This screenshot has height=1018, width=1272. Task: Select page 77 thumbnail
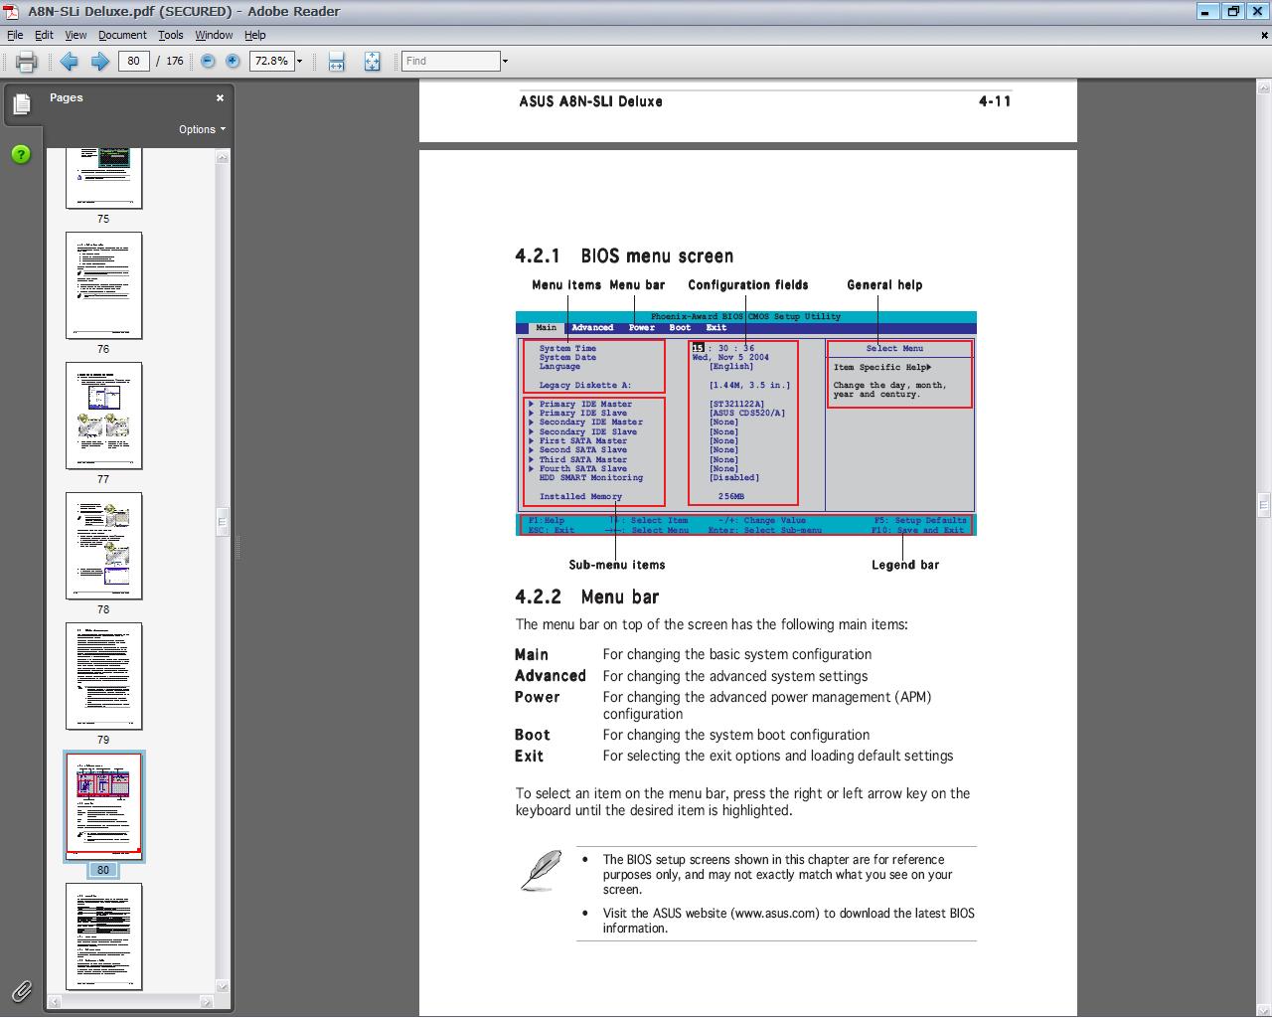coord(103,416)
